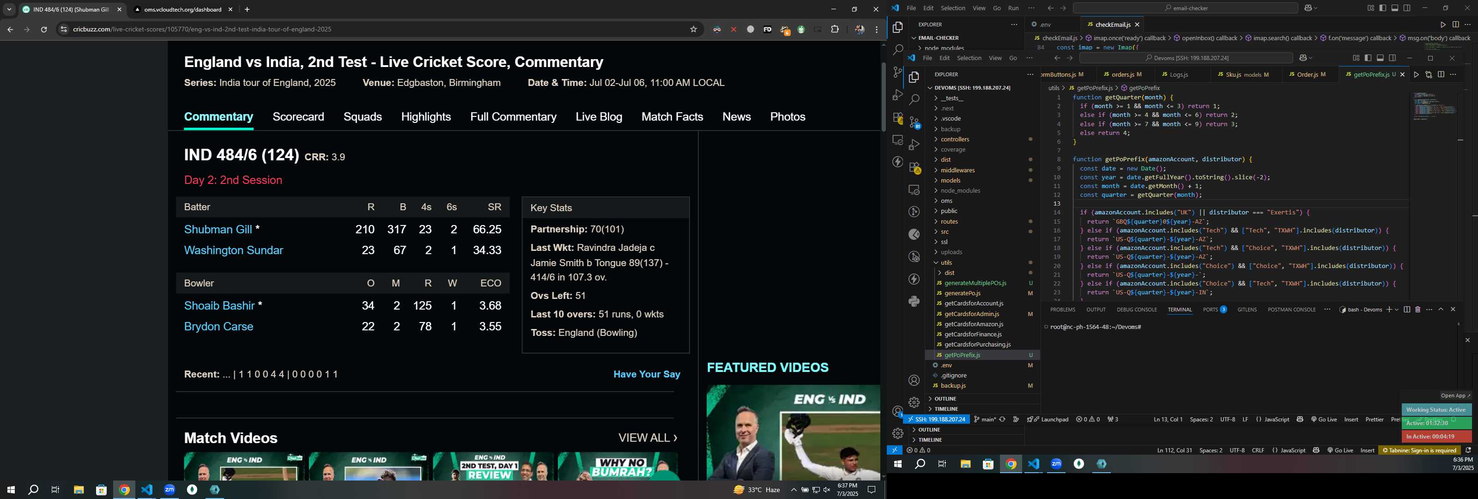This screenshot has width=1478, height=499.
Task: Open File Explorer from the left taskbar
Action: [x=79, y=490]
